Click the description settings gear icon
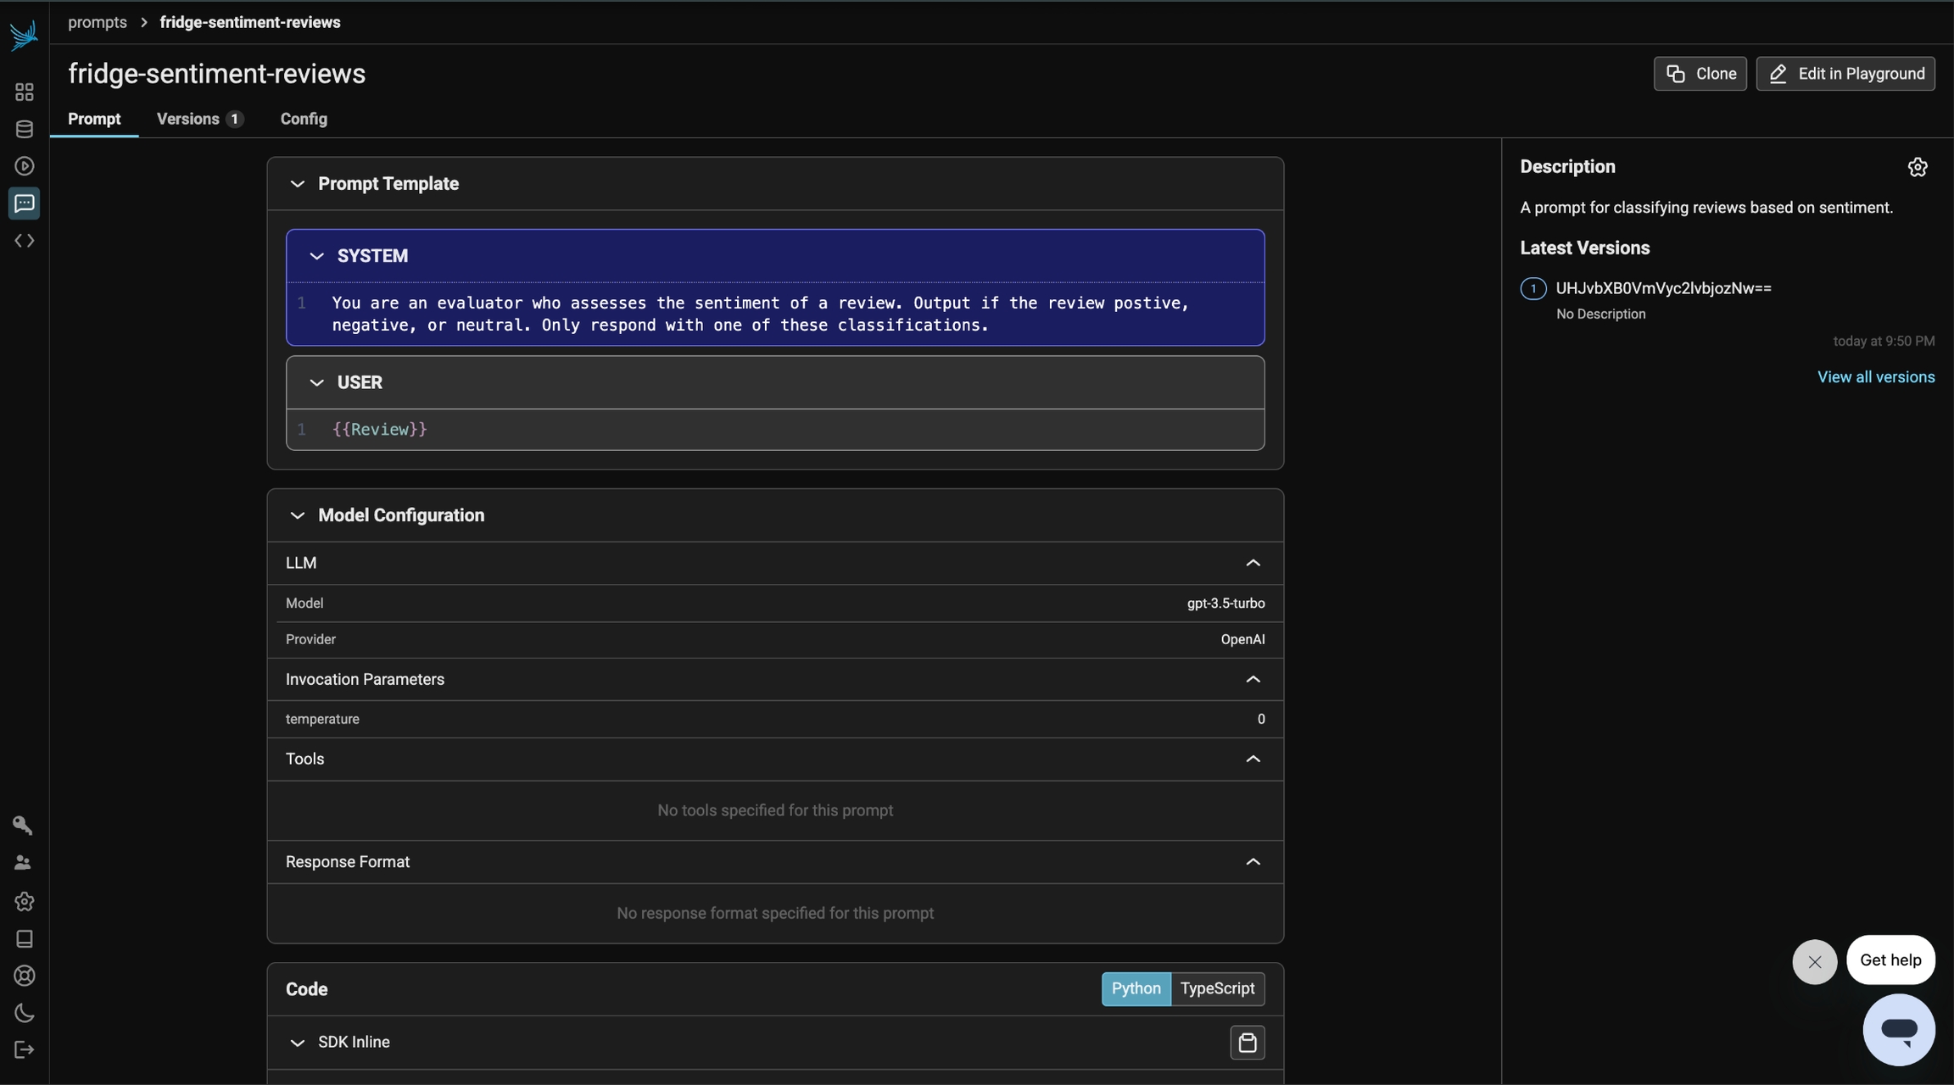This screenshot has width=1954, height=1085. tap(1918, 167)
